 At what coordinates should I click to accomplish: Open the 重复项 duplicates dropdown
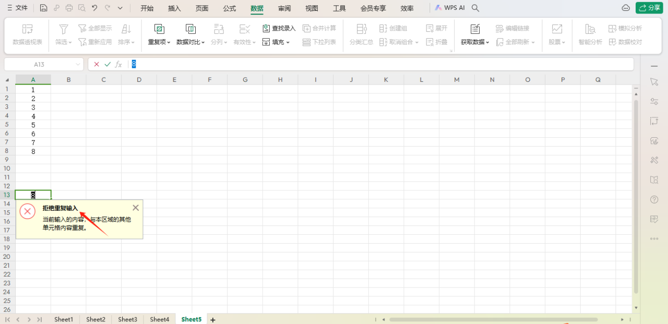(x=159, y=34)
